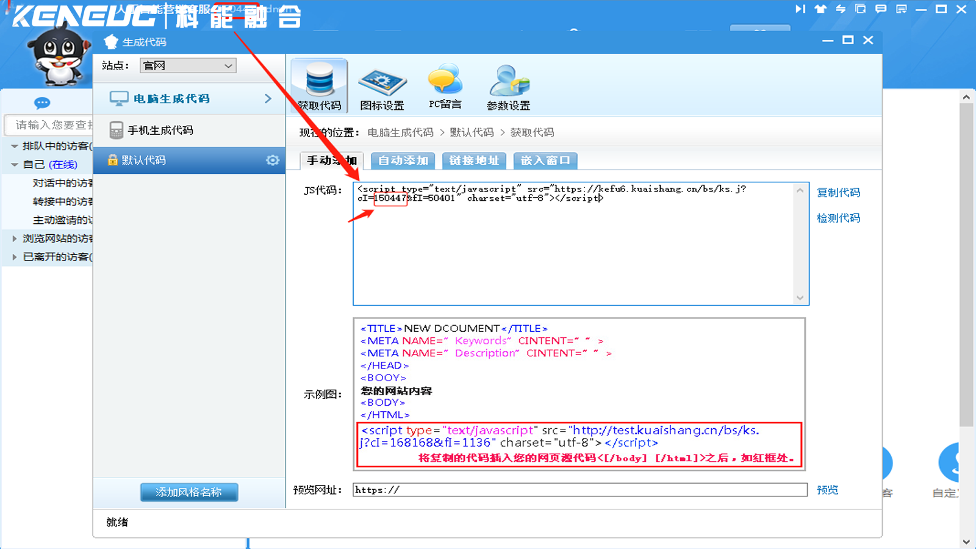The height and width of the screenshot is (549, 976).
Task: Open the list menu icon in title bar
Action: click(902, 9)
